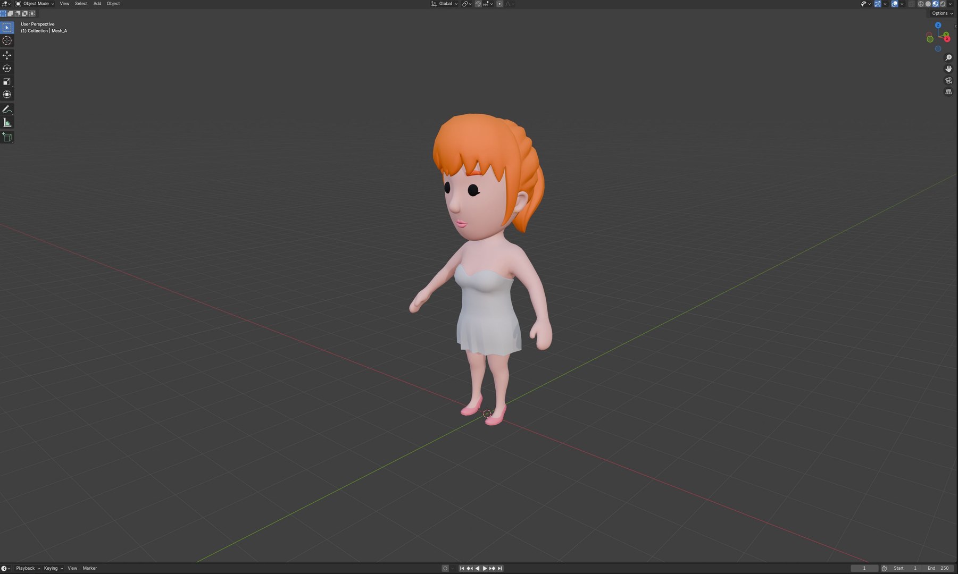Switch to wireframe shading
The image size is (958, 574).
(x=921, y=4)
